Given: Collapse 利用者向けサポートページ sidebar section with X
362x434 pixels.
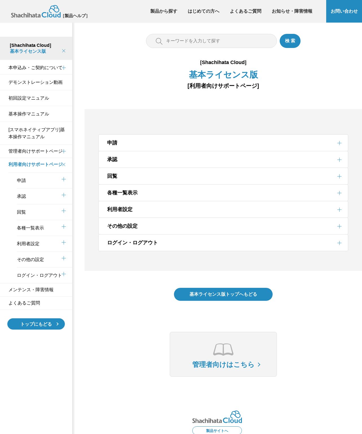Looking at the screenshot, I should pyautogui.click(x=64, y=165).
